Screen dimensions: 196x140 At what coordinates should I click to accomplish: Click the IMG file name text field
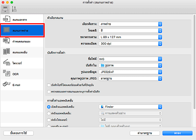tap(128, 59)
